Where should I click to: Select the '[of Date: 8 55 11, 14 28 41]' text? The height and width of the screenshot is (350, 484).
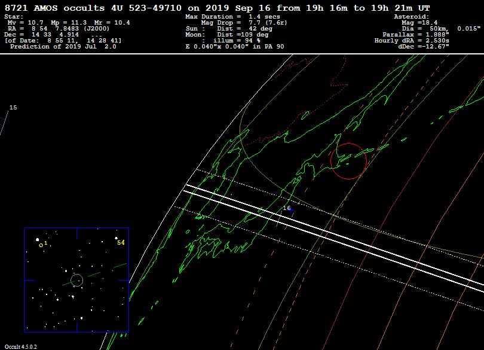(63, 41)
